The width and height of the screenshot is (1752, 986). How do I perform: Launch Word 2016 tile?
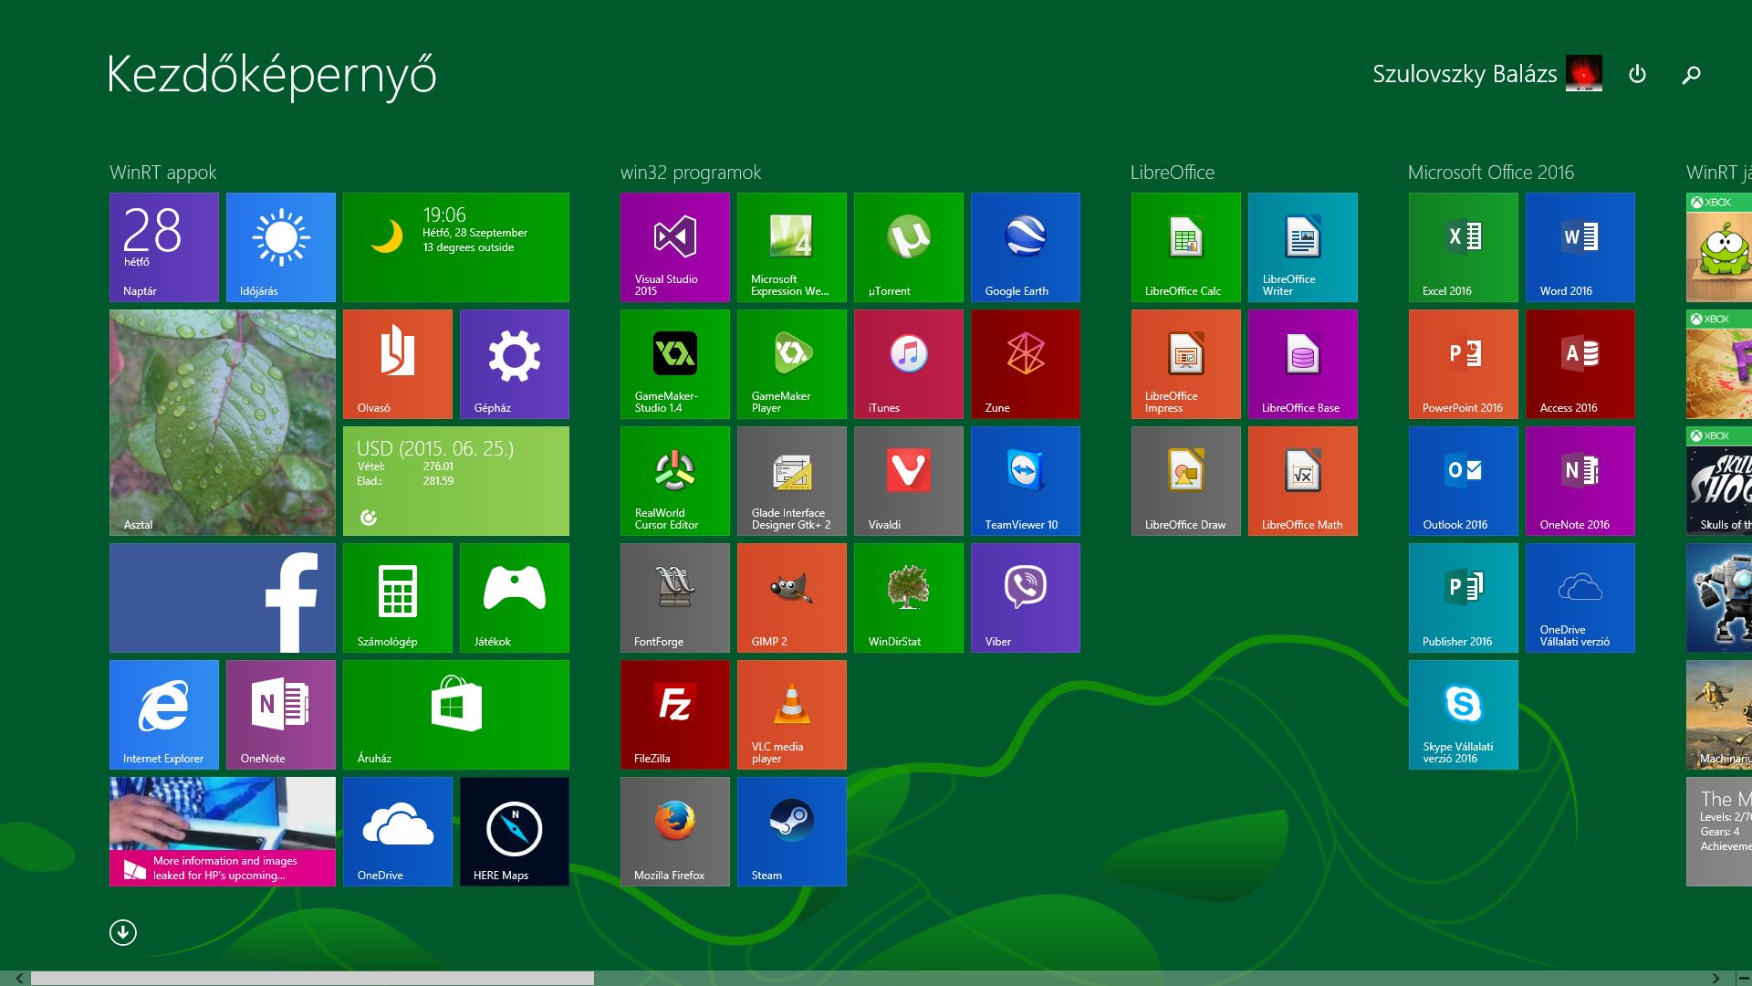point(1580,247)
